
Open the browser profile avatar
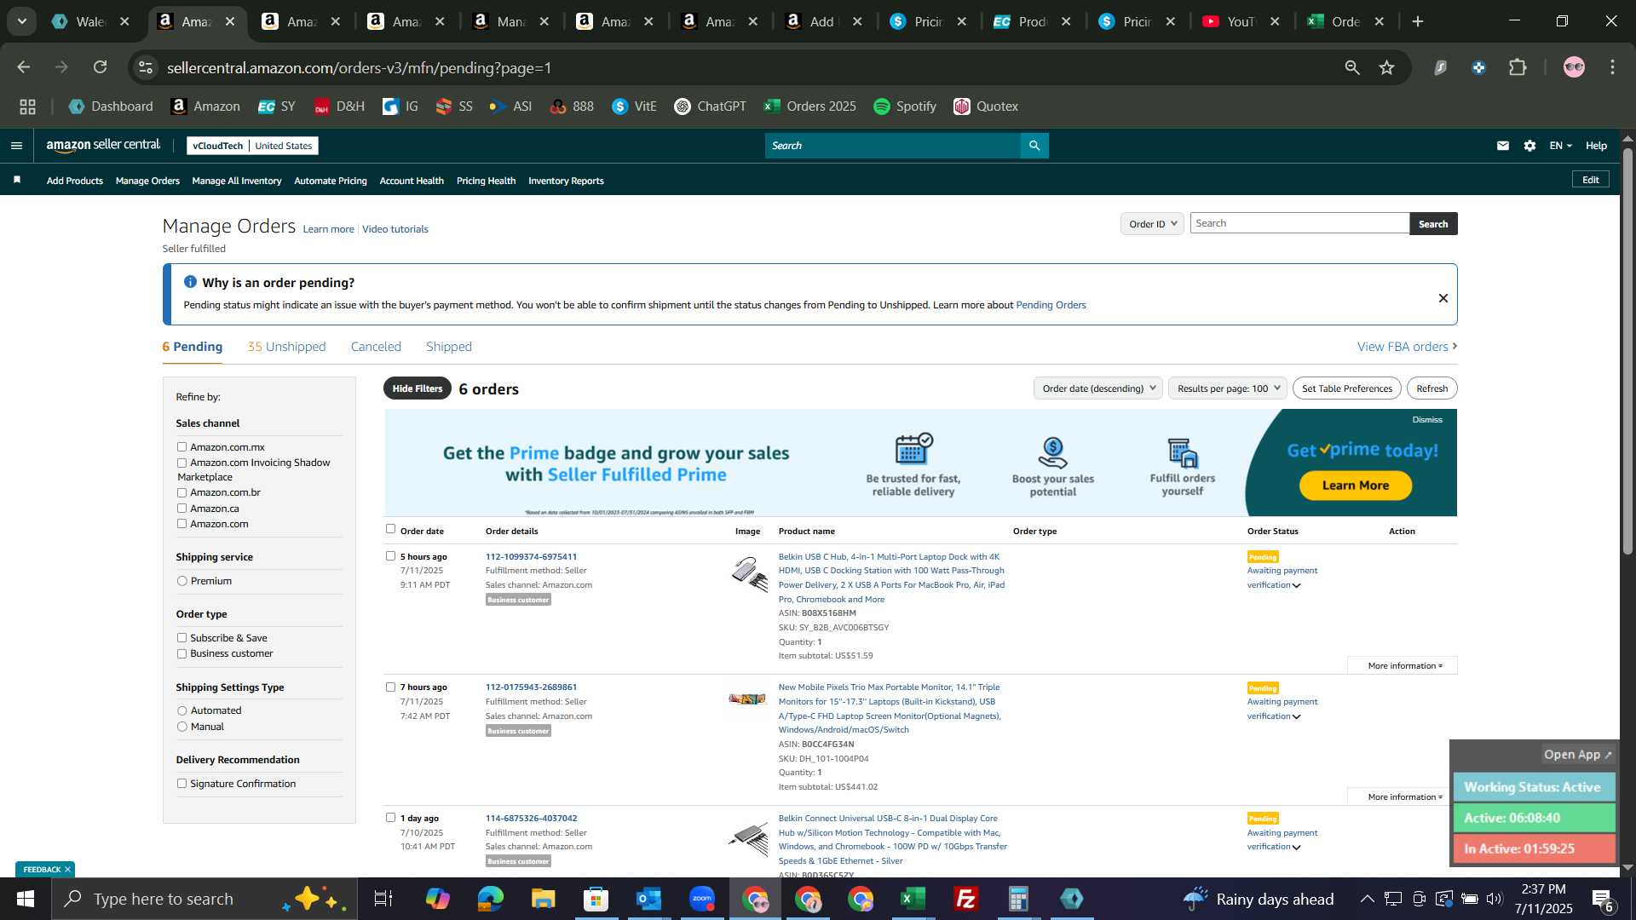pyautogui.click(x=1574, y=67)
